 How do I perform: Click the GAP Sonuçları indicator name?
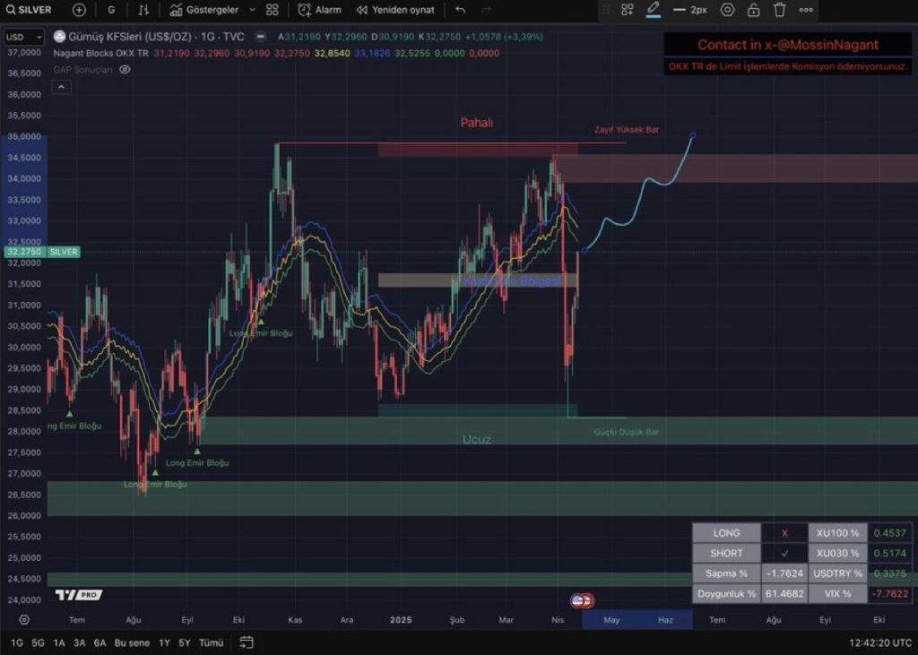82,70
